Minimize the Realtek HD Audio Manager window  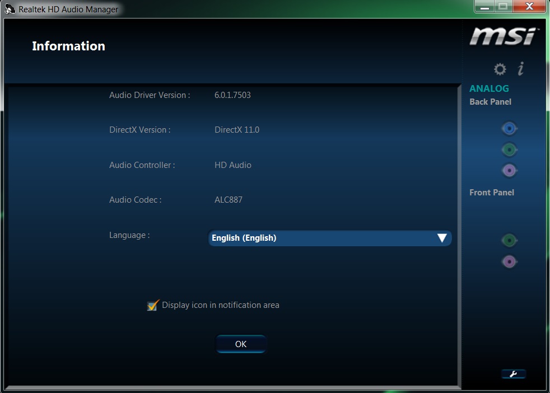[484, 7]
